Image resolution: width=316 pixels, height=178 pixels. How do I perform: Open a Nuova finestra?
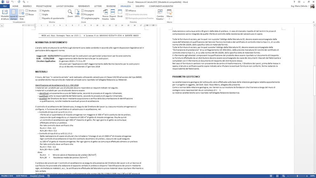tap(105, 15)
